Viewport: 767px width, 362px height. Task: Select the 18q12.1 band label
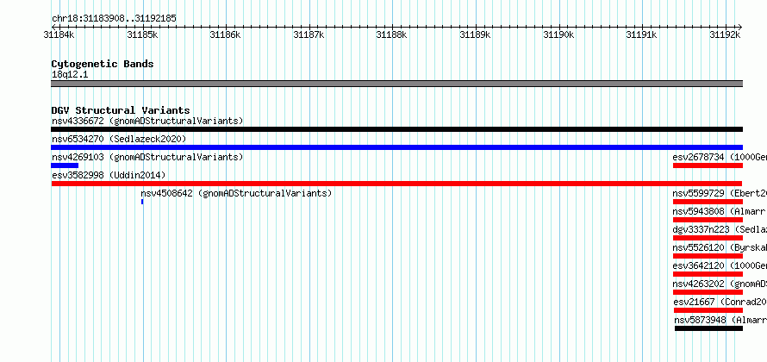(70, 75)
